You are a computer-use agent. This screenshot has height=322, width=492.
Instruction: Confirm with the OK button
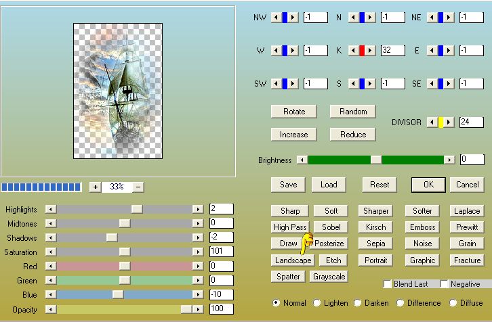(x=428, y=185)
